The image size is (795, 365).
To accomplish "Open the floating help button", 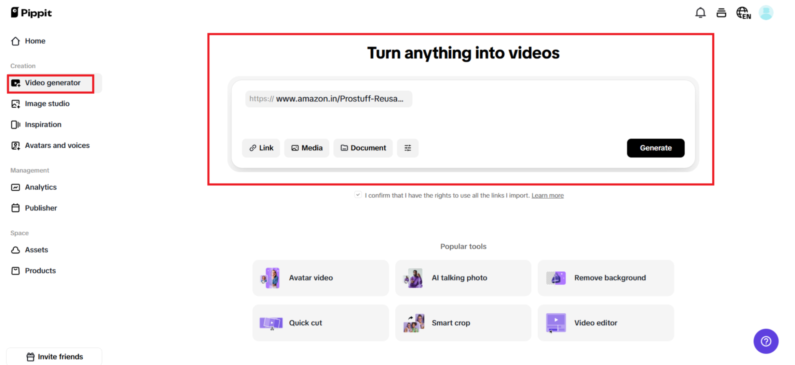I will [x=766, y=341].
